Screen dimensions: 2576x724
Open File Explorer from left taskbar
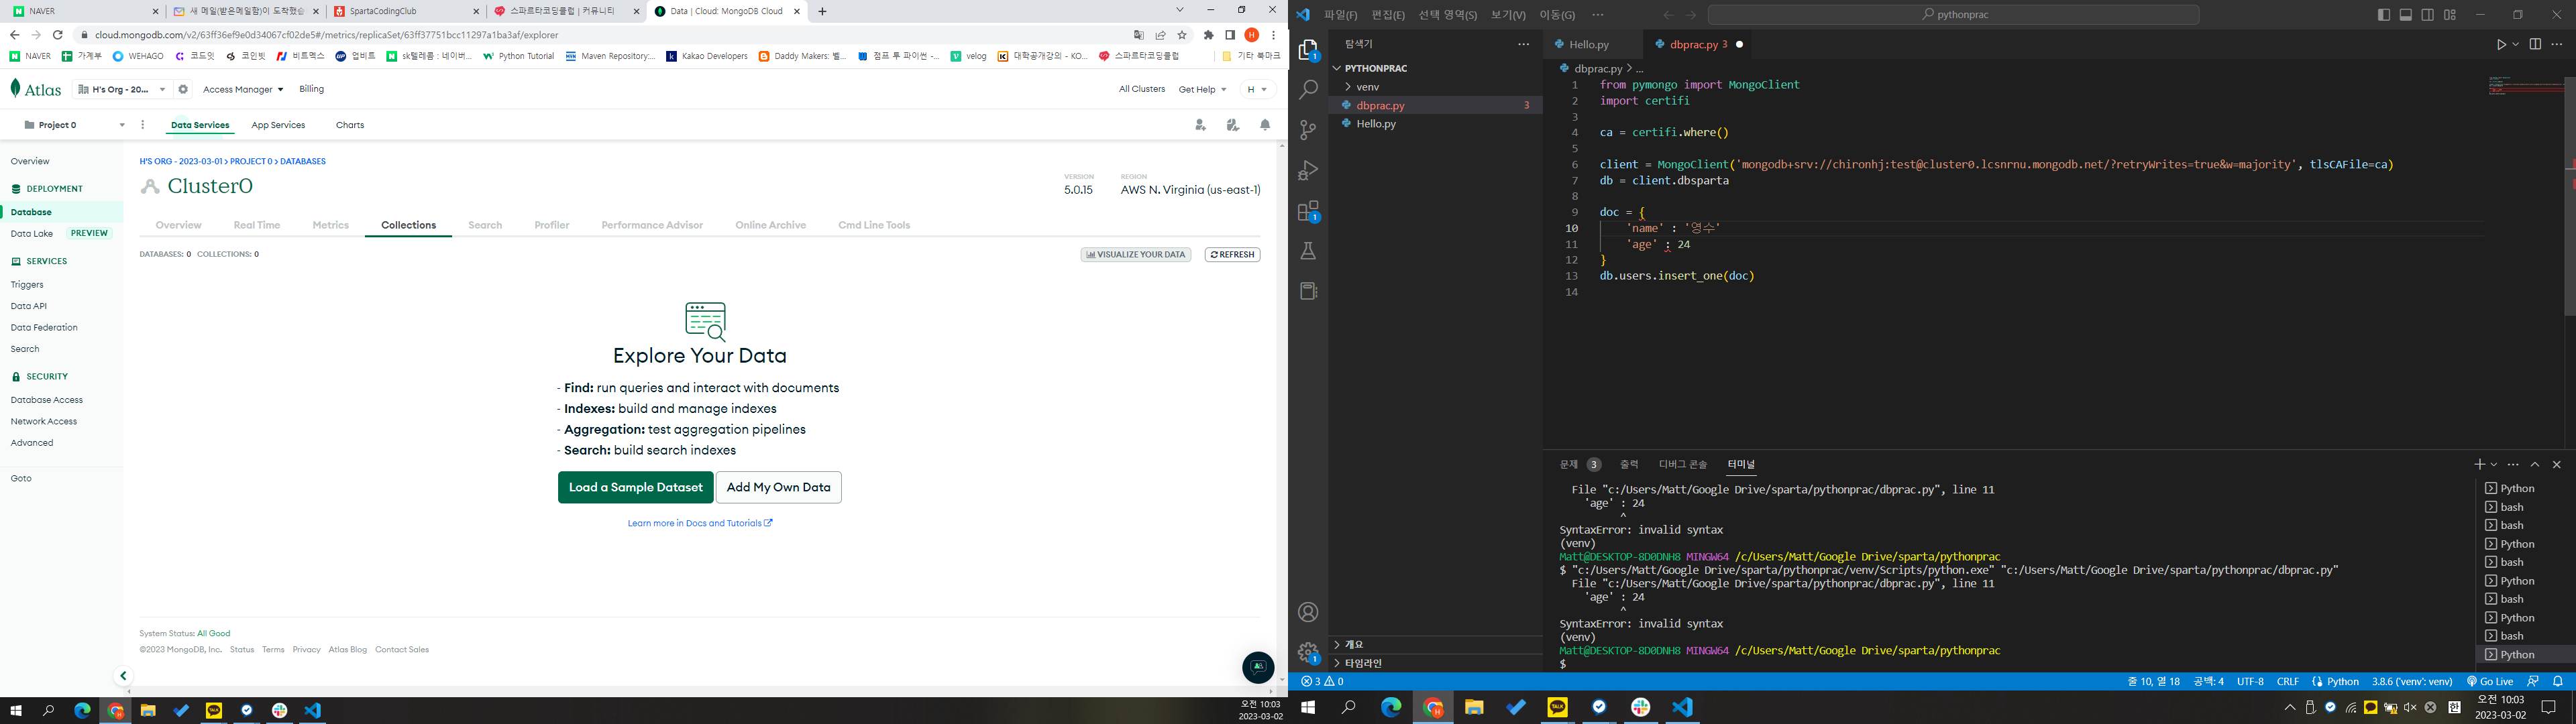(x=148, y=710)
